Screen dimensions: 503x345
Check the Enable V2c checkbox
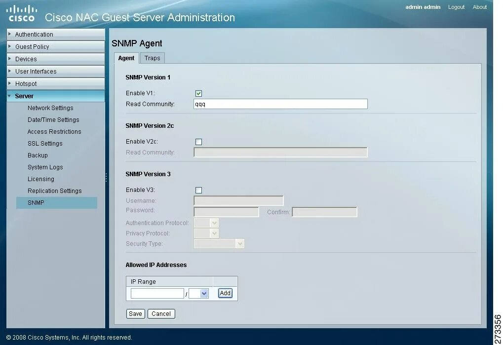(x=198, y=142)
